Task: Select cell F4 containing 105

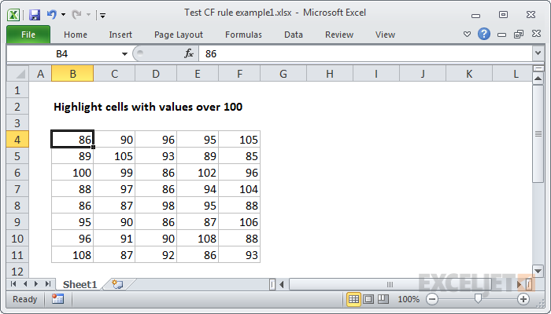Action: [239, 140]
